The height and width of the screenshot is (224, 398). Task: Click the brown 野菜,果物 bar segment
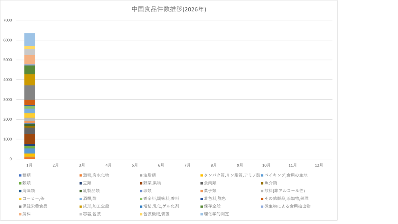point(29,139)
